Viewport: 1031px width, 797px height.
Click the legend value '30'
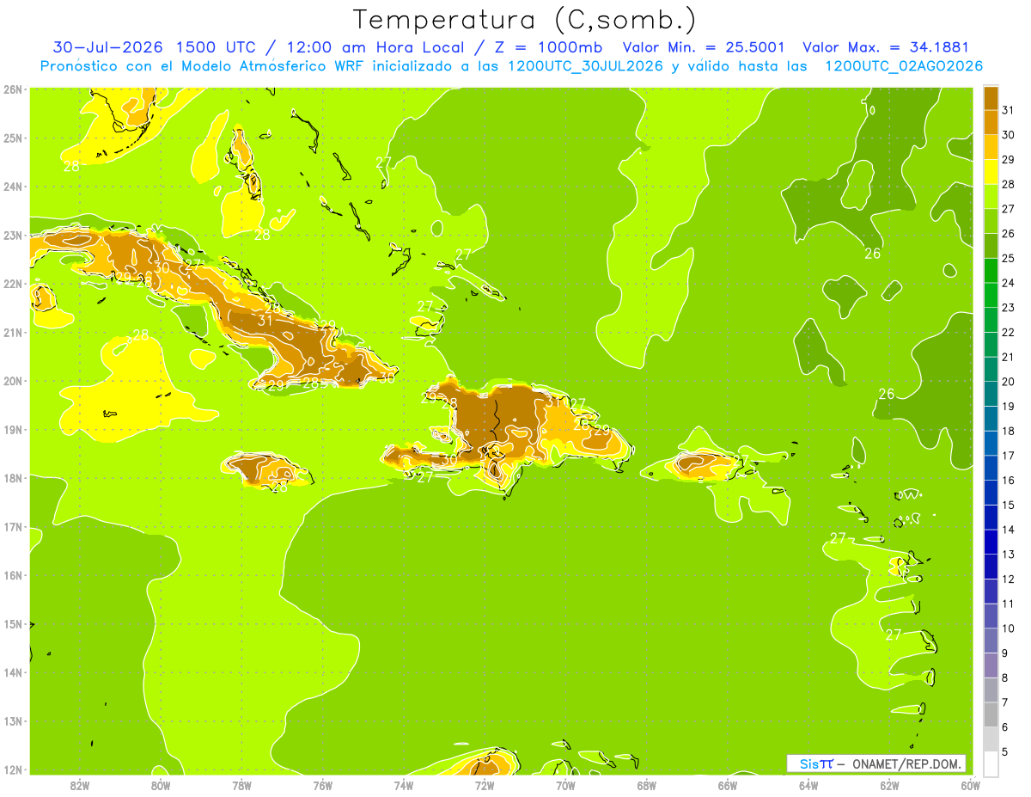pyautogui.click(x=1009, y=135)
